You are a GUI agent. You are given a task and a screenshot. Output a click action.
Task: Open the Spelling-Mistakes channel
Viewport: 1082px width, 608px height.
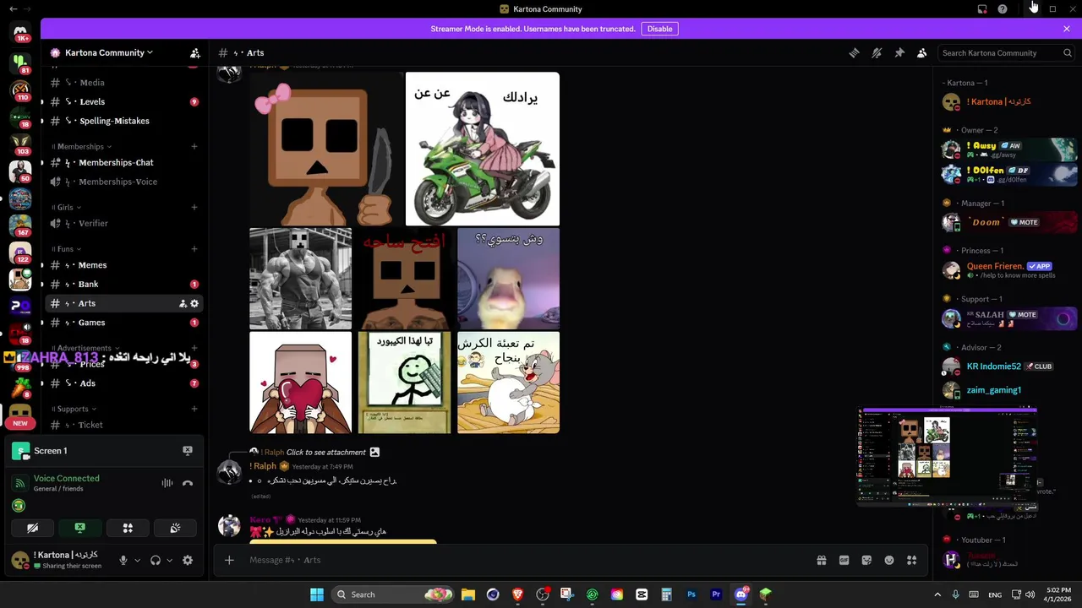point(123,121)
